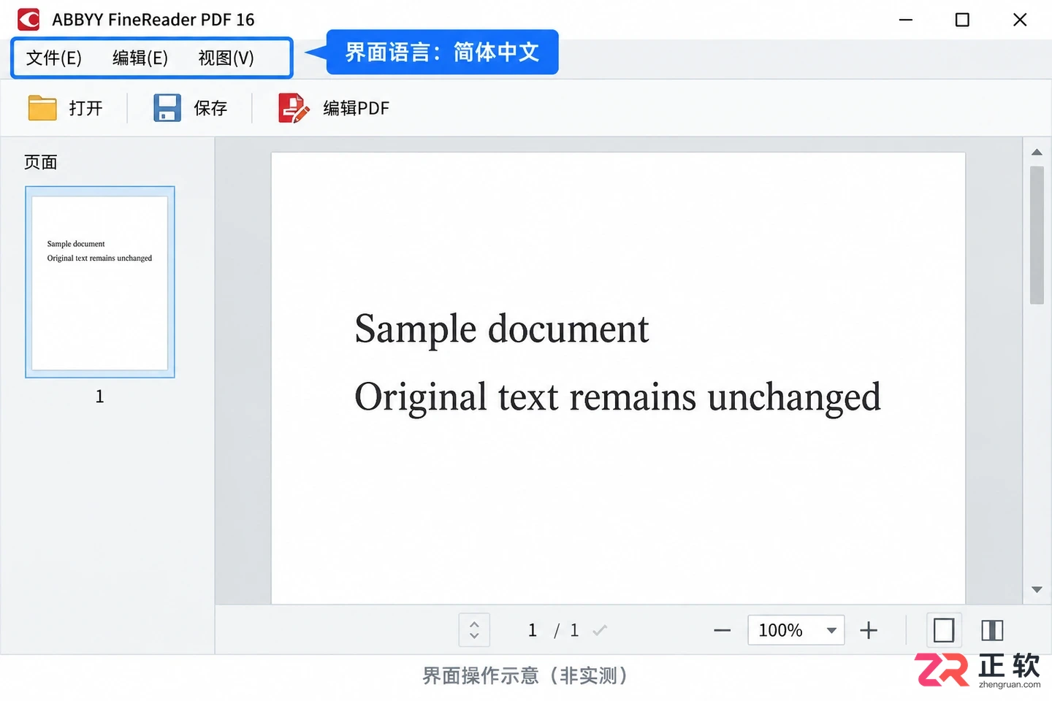The height and width of the screenshot is (701, 1052).
Task: Select page 1 thumbnail in 页面 panel
Action: coord(100,282)
